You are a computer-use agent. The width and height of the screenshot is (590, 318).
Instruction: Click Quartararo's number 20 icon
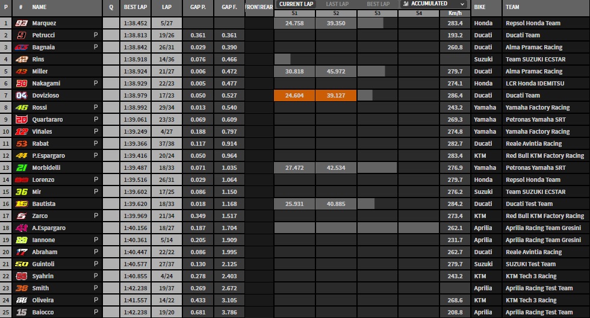point(22,120)
